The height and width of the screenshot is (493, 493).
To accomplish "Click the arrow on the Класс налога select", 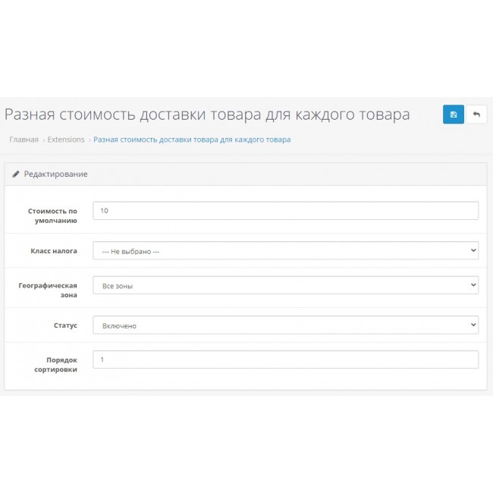I will pos(473,250).
